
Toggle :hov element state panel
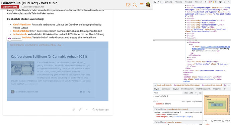point(186,93)
